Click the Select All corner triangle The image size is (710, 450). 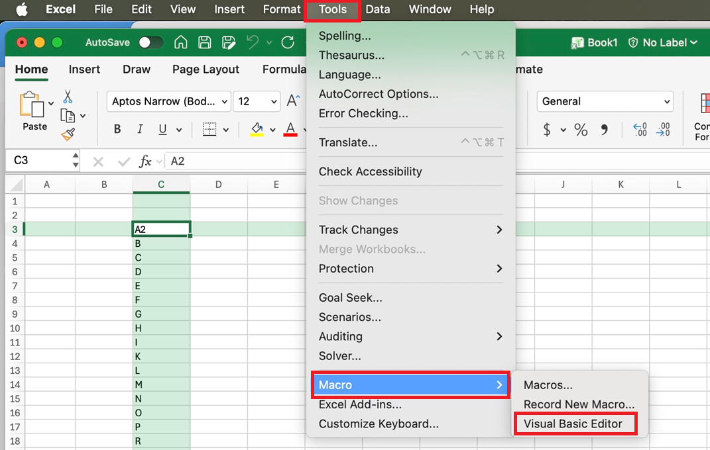(x=15, y=185)
